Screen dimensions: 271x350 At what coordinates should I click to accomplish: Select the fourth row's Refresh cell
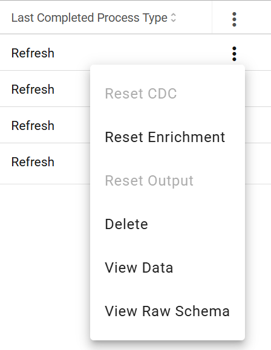point(33,161)
